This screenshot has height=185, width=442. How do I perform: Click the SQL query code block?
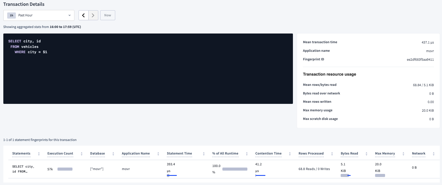pyautogui.click(x=148, y=69)
